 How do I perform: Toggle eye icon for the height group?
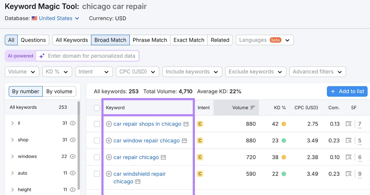pos(72,190)
